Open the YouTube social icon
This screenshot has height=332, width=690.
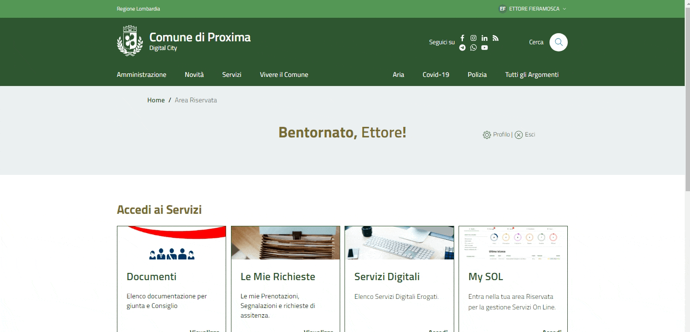click(x=485, y=48)
